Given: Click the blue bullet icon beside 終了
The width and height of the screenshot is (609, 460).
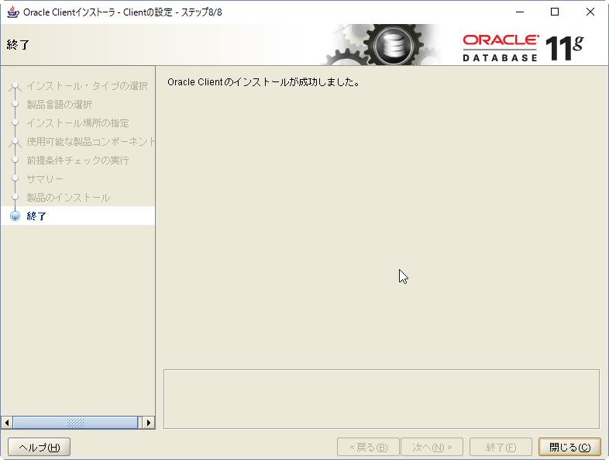Looking at the screenshot, I should coord(15,216).
